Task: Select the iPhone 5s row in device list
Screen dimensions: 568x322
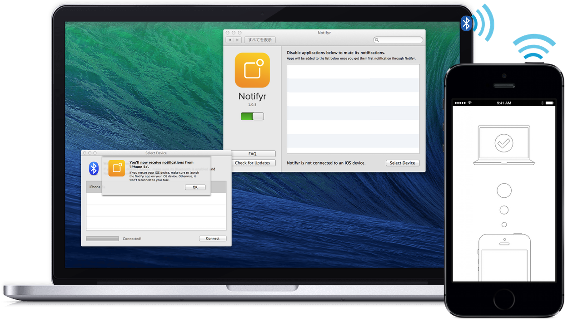Action: click(x=156, y=187)
